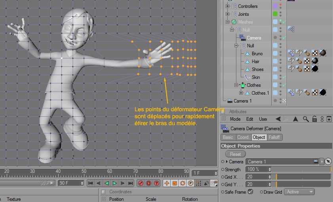The height and width of the screenshot is (202, 333).
Task: Open the Draw Grid dropdown
Action: click(x=299, y=192)
